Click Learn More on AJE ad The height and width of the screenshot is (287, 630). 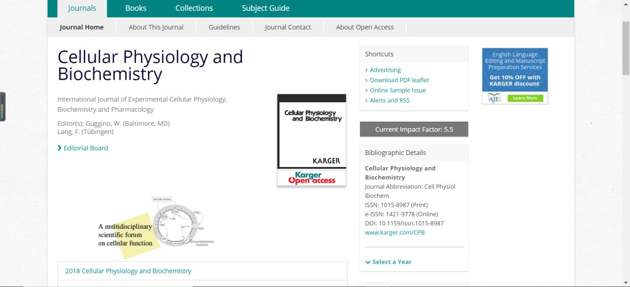pyautogui.click(x=525, y=98)
